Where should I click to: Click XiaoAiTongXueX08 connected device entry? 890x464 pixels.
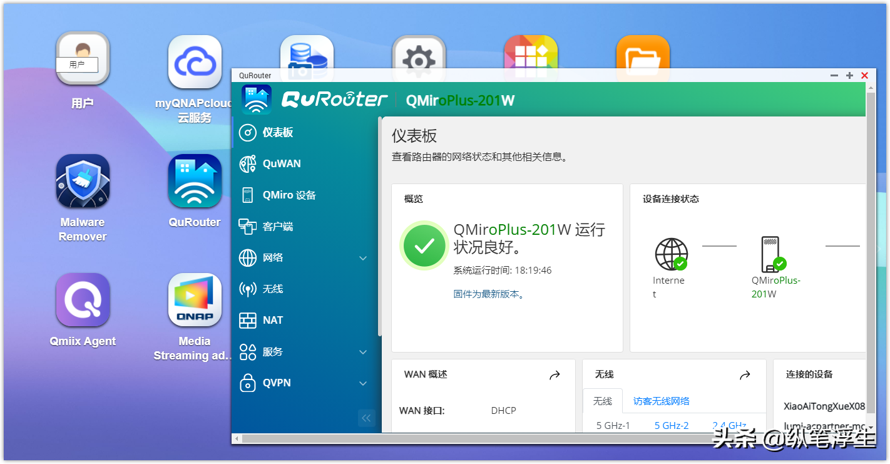824,406
